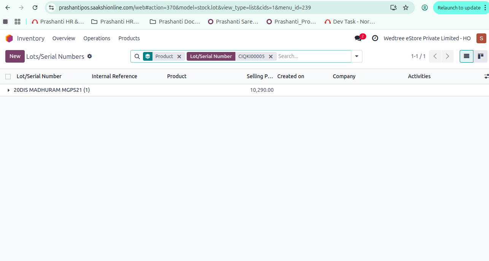Switch to the List view
This screenshot has width=489, height=261.
point(467,56)
